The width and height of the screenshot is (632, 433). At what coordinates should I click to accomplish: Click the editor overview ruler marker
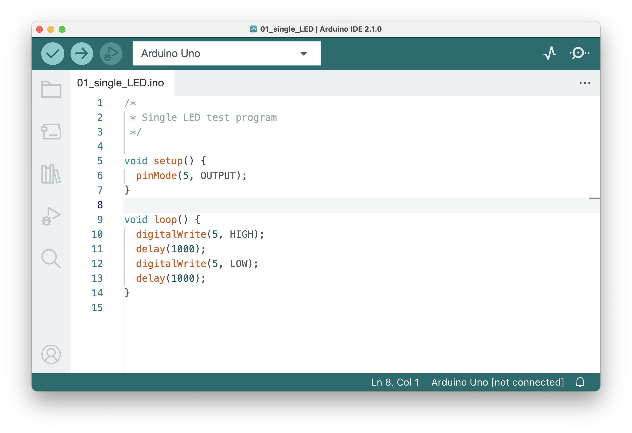[x=595, y=198]
